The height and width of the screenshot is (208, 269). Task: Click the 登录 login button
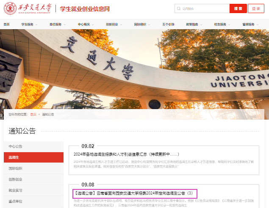click(x=256, y=8)
